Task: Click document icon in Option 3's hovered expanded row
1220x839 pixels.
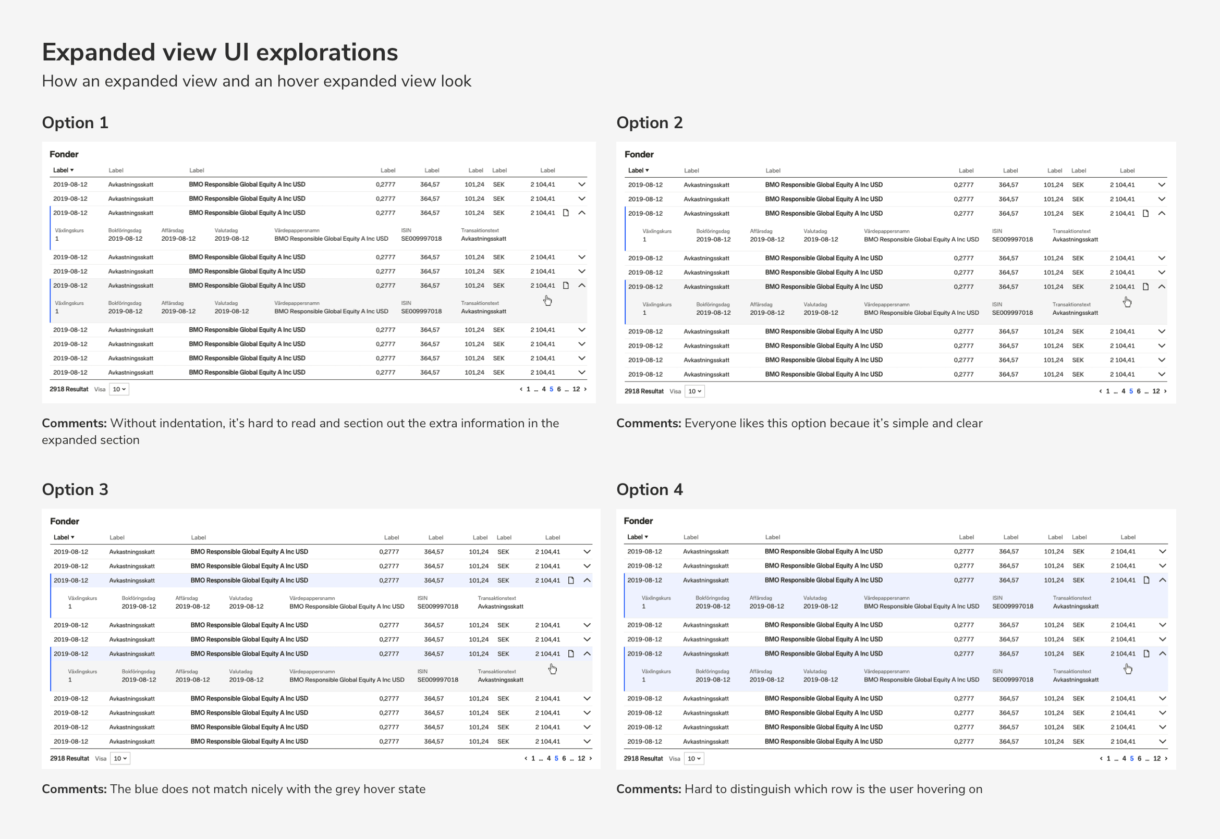Action: (570, 653)
